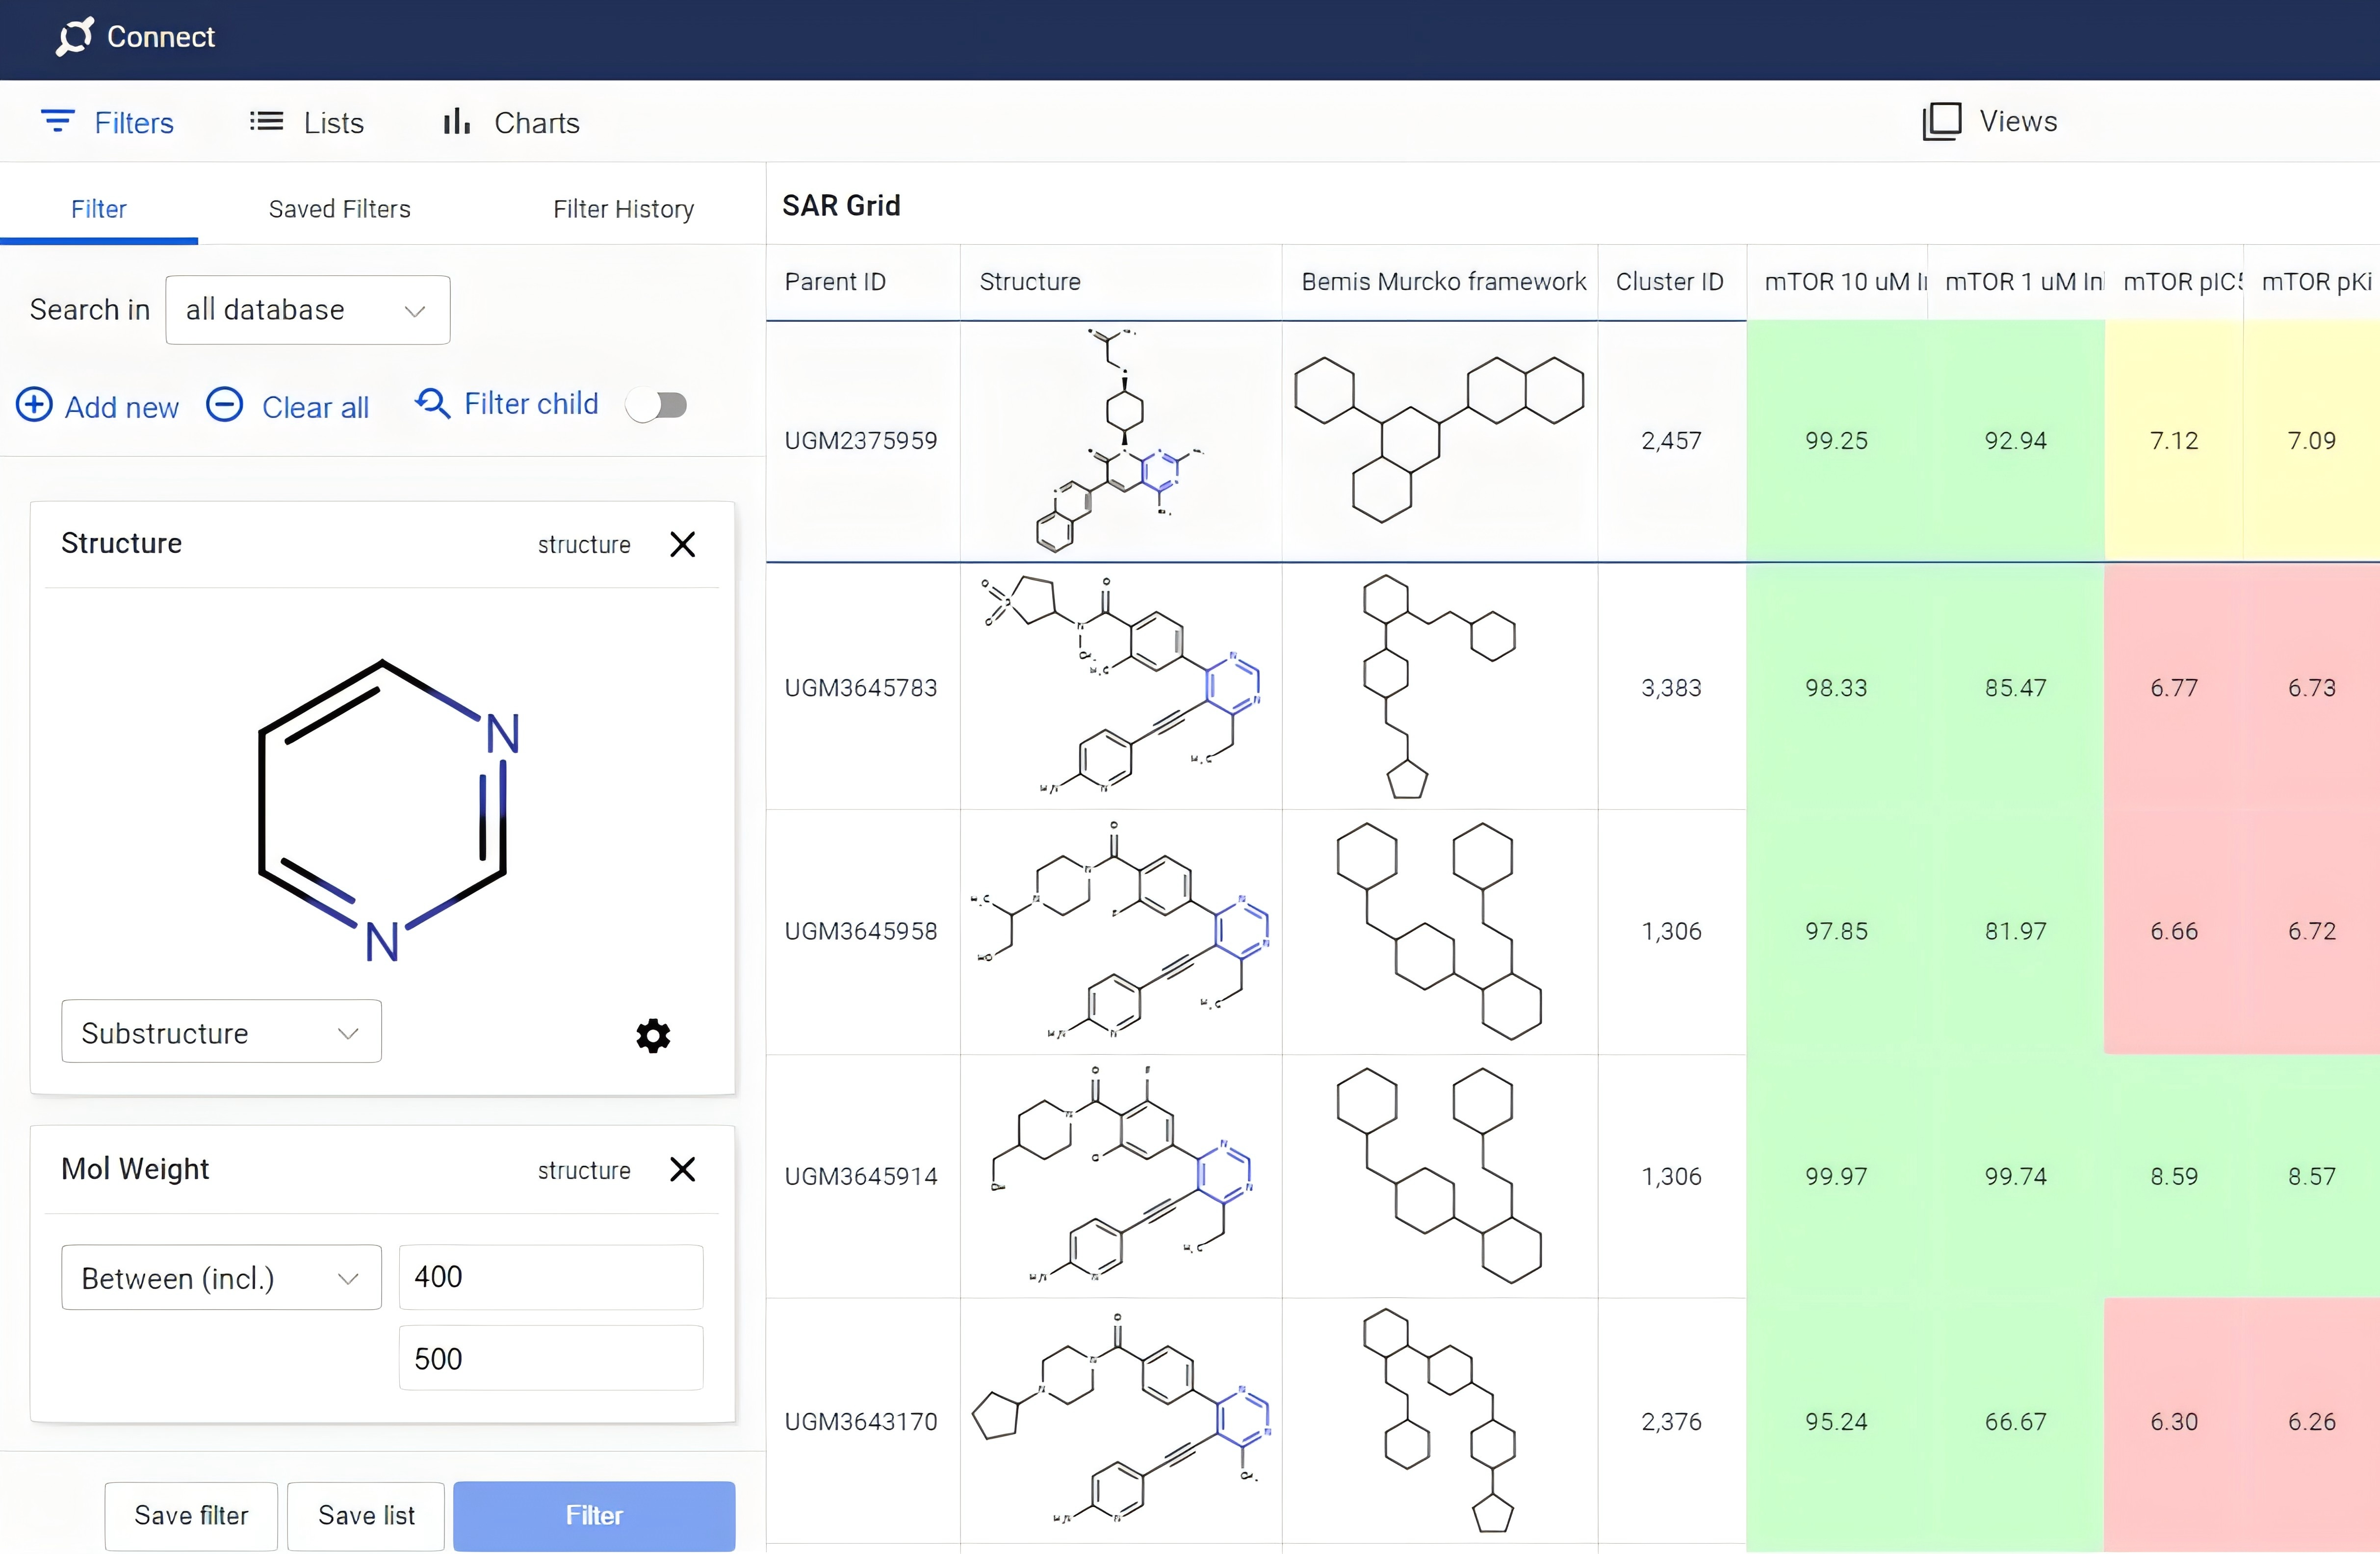Remove the Mol Weight filter card

click(x=682, y=1169)
